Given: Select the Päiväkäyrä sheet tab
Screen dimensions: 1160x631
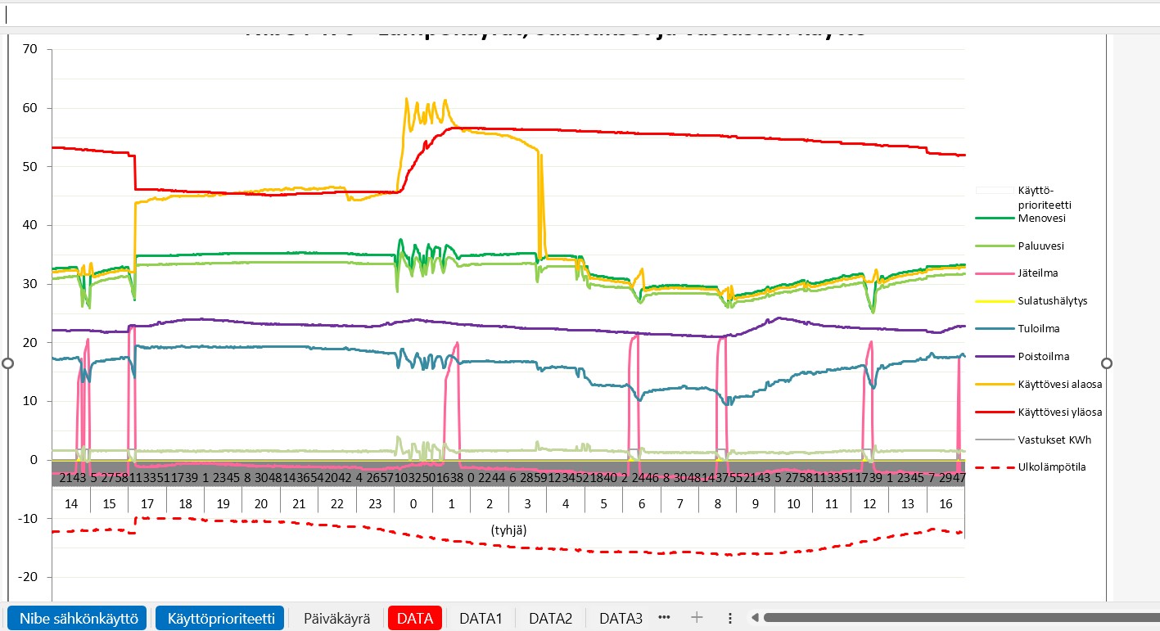Looking at the screenshot, I should [x=336, y=618].
